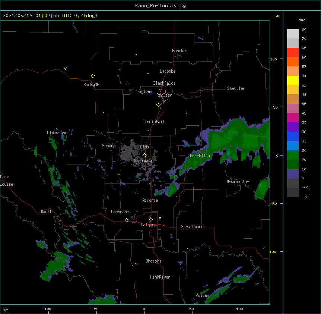The image size is (321, 314).
Task: Select the RedDeer label
Action: pyautogui.click(x=164, y=95)
